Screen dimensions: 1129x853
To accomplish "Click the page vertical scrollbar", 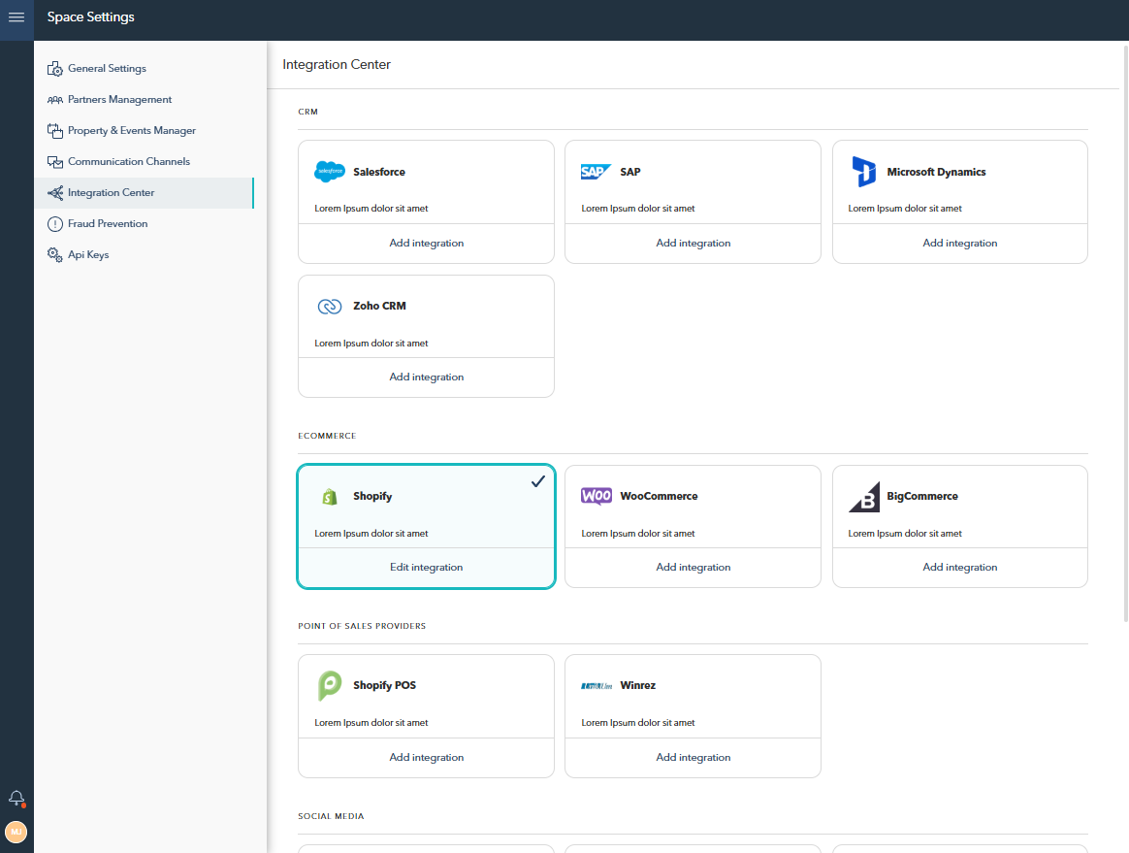I will click(x=1125, y=333).
